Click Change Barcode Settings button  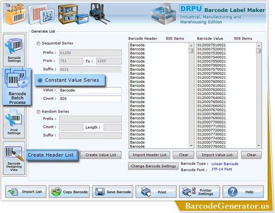153,166
